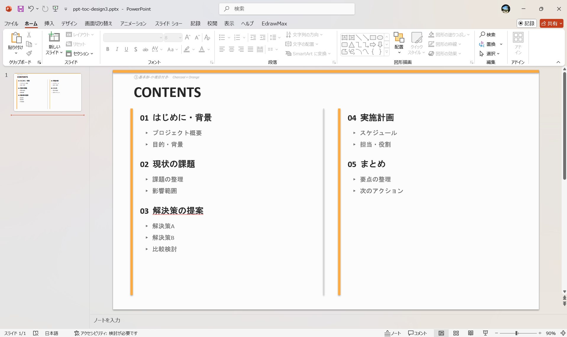This screenshot has width=567, height=337.
Task: Open Text Direction (文字列の方向) dropdown
Action: click(304, 35)
